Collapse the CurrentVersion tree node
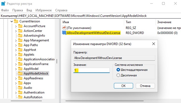 tap(12, 21)
